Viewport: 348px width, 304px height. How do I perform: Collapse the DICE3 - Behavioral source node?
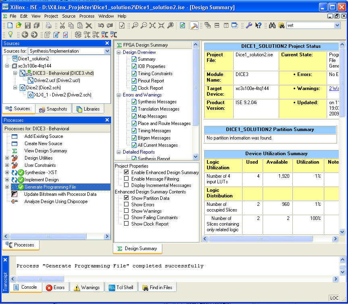(x=15, y=73)
